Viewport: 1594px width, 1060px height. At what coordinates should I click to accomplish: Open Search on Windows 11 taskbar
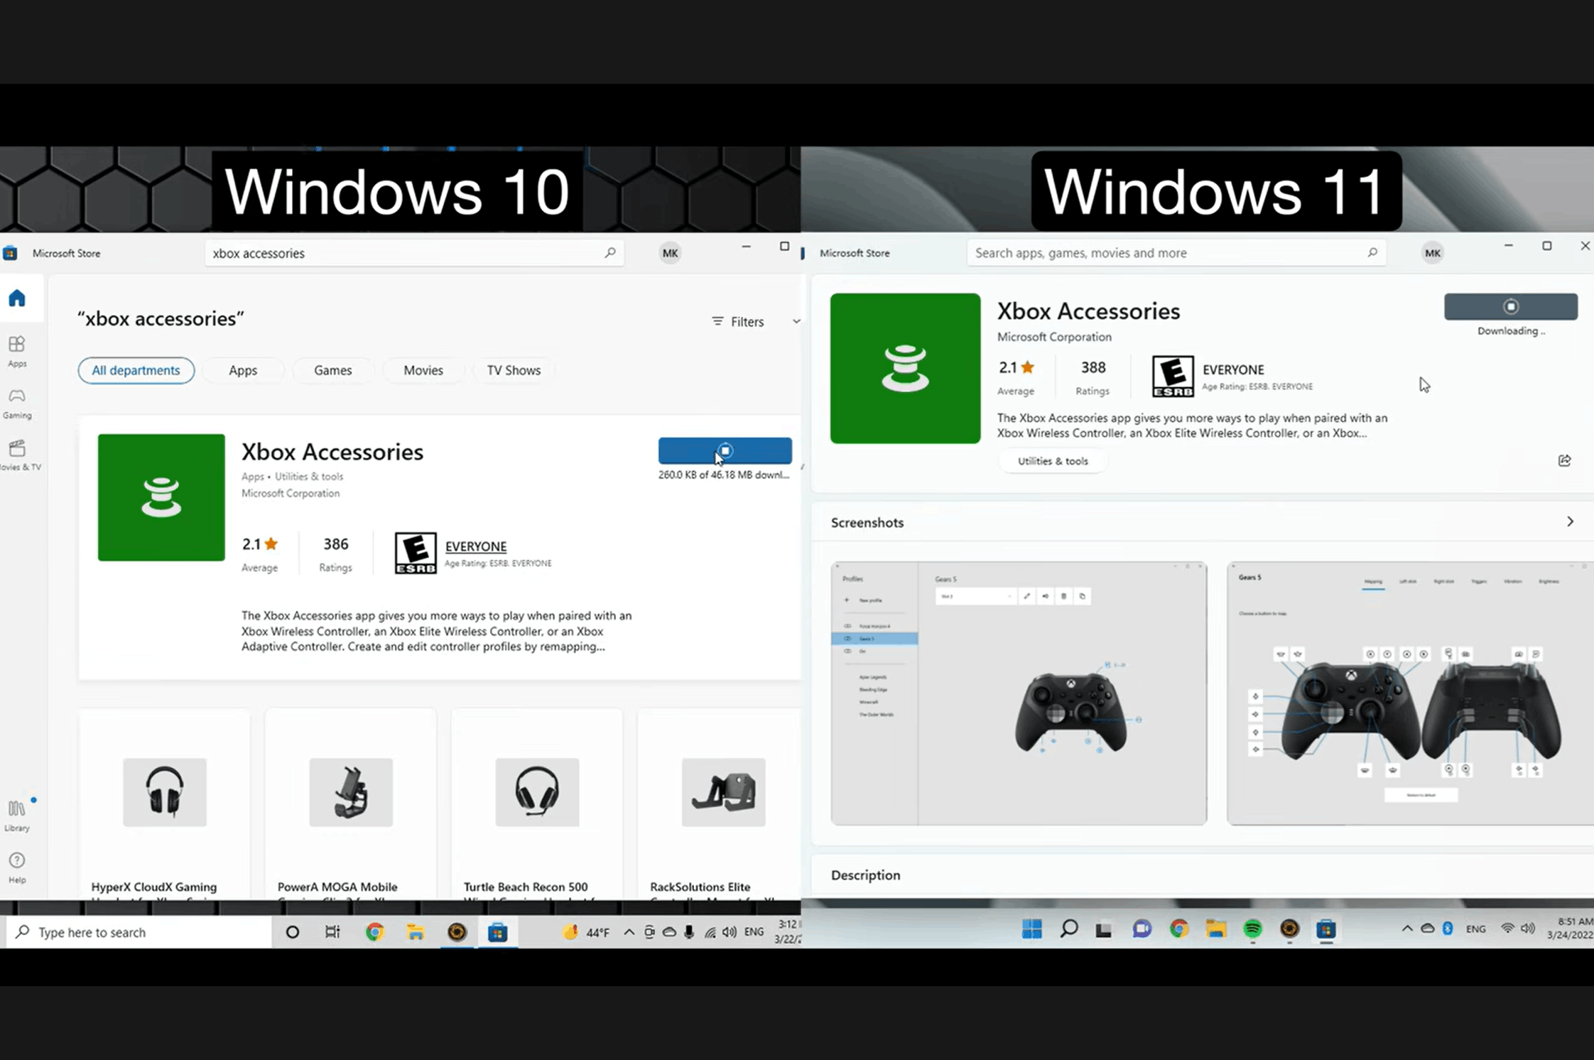click(x=1069, y=929)
